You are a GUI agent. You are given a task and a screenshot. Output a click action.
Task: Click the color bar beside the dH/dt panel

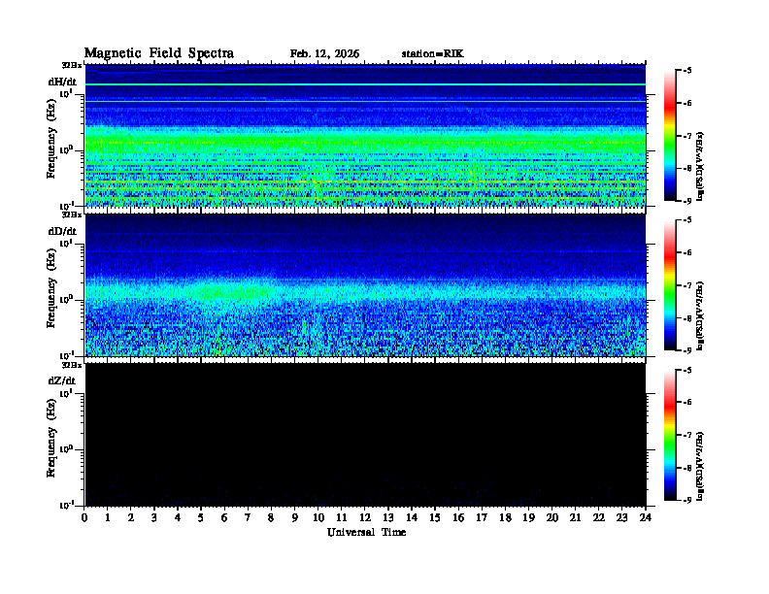670,136
